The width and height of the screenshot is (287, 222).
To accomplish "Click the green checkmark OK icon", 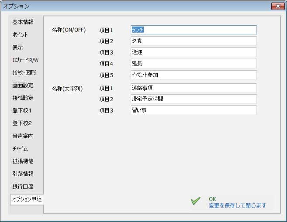I will [x=196, y=202].
